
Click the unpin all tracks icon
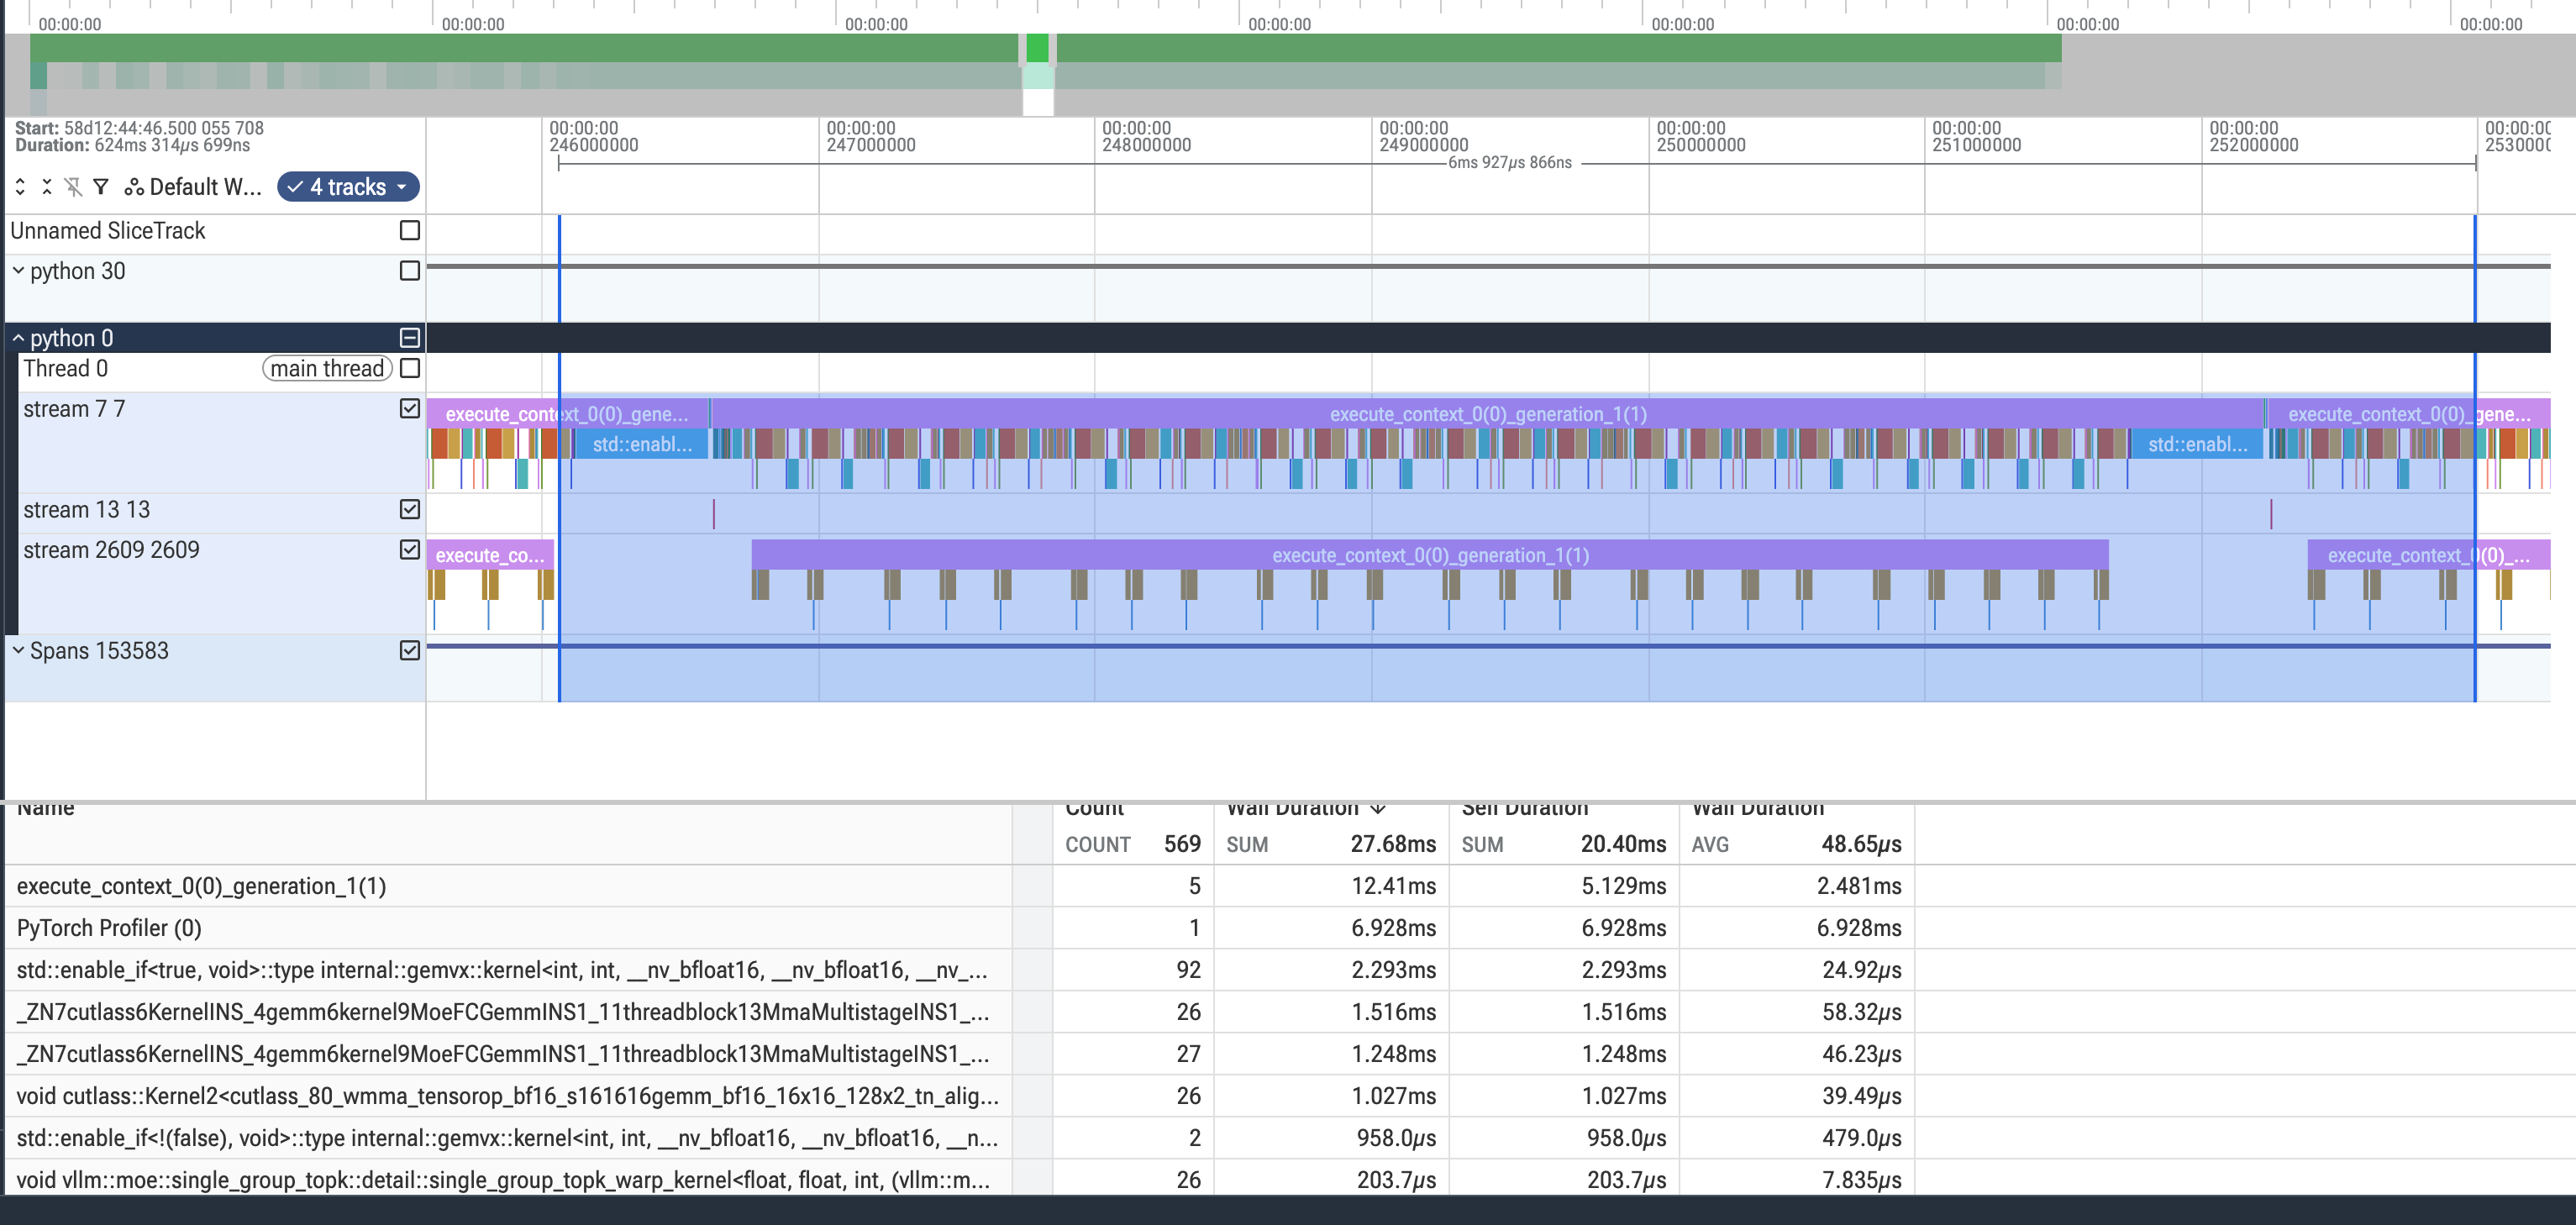pyautogui.click(x=73, y=187)
